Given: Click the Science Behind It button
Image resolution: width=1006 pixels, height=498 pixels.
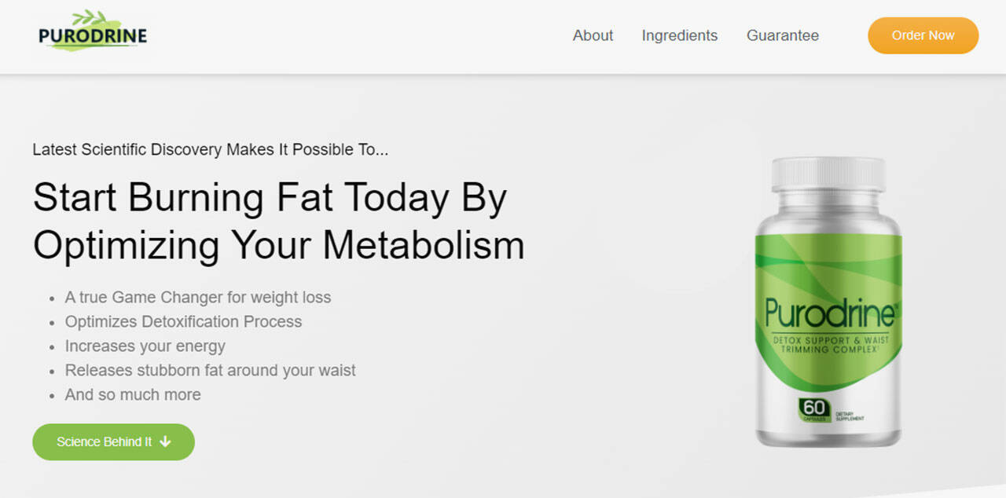Looking at the screenshot, I should coord(113,441).
